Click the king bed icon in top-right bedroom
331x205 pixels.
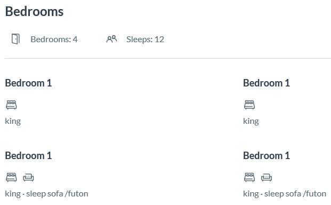click(249, 105)
